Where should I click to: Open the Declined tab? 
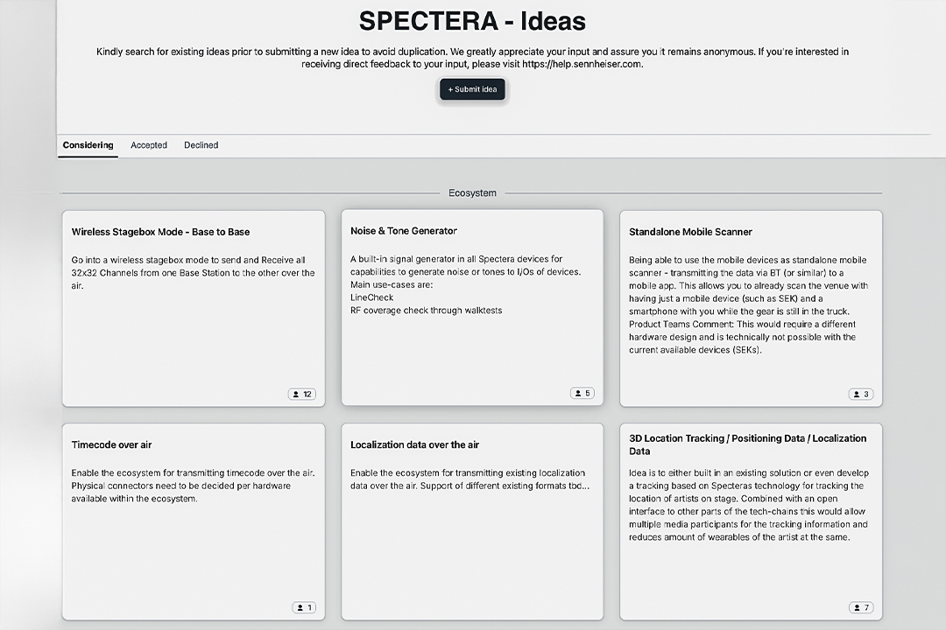(201, 145)
